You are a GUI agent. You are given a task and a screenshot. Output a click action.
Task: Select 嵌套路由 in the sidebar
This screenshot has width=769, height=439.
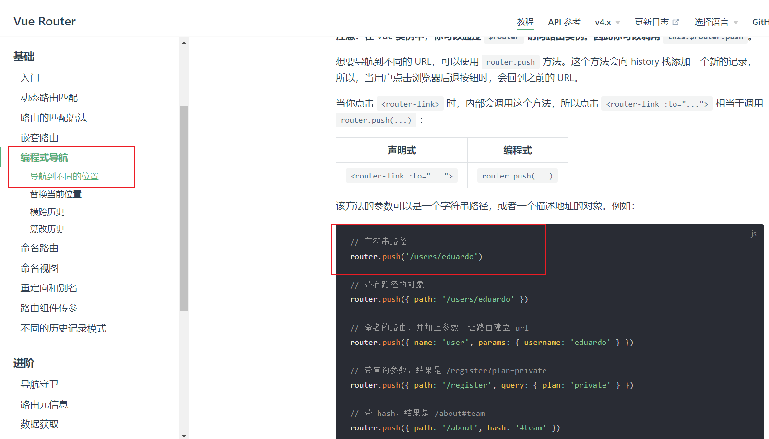[39, 138]
